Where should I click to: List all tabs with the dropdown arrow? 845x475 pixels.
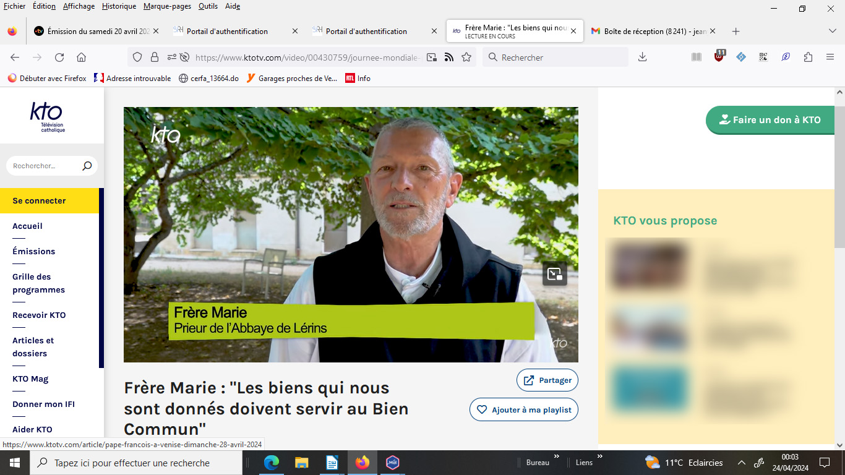(x=832, y=31)
